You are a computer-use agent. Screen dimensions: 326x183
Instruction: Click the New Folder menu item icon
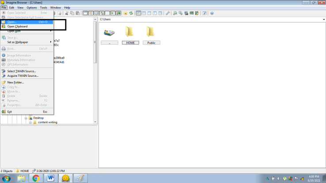[x=4, y=82]
